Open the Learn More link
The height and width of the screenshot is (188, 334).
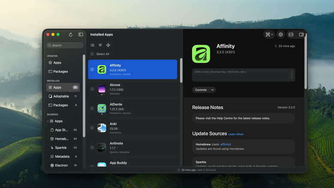coord(236,134)
